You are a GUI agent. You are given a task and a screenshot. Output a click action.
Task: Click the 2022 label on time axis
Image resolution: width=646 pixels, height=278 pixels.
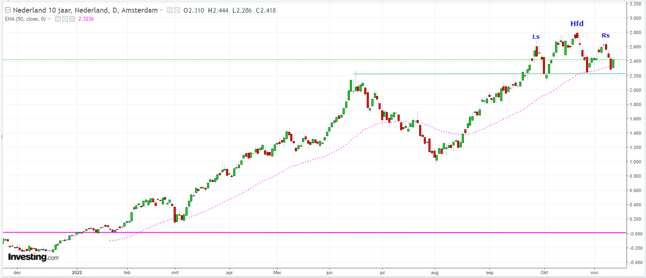click(x=77, y=273)
